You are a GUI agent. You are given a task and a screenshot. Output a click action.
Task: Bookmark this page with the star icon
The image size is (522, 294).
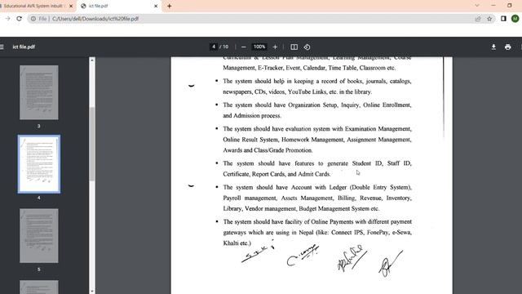(489, 19)
